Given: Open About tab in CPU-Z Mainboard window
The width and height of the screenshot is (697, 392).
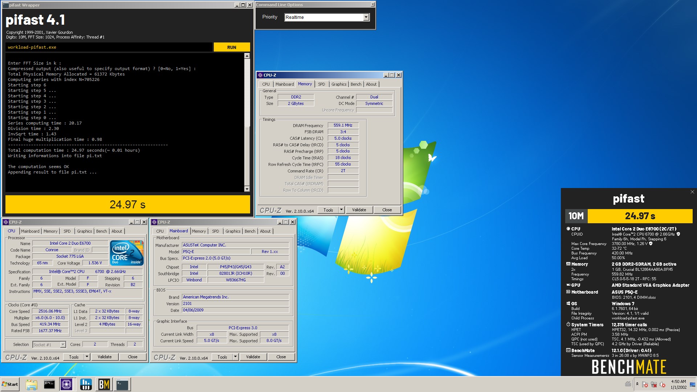Looking at the screenshot, I should [265, 231].
